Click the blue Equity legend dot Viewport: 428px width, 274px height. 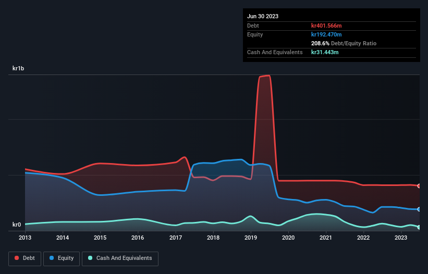click(52, 258)
